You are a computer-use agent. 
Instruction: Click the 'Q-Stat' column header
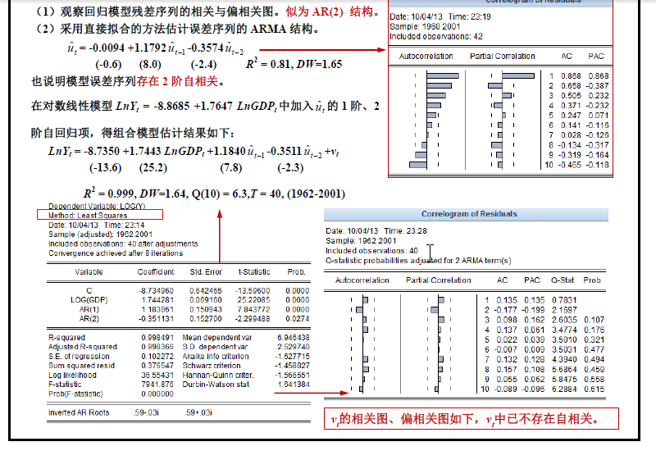(563, 280)
